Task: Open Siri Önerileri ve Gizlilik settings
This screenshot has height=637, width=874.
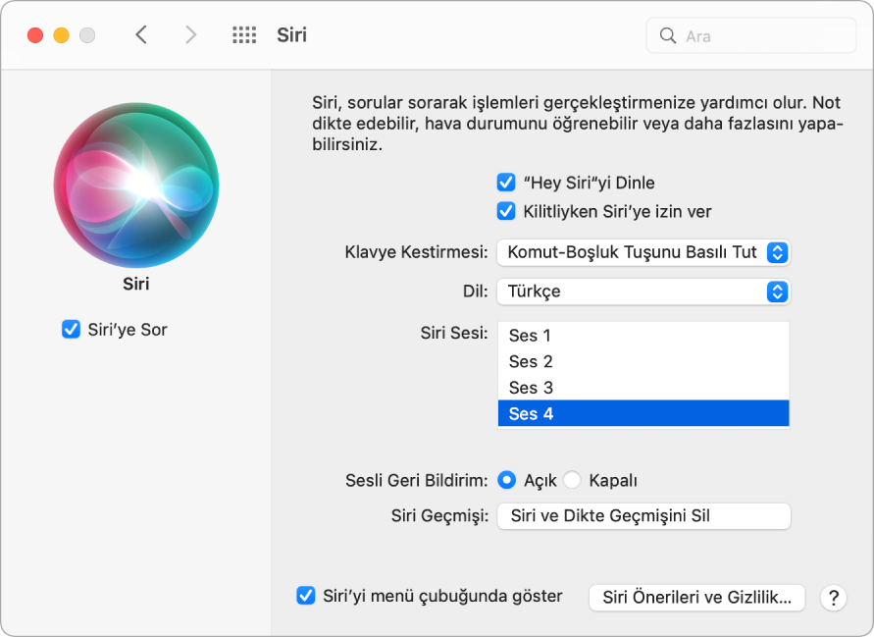Action: [x=696, y=598]
